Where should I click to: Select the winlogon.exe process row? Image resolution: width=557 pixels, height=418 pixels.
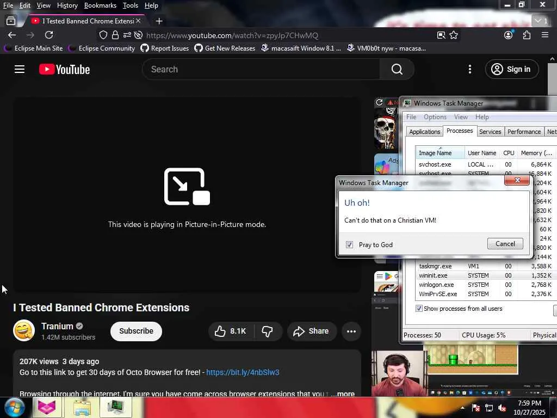485,285
